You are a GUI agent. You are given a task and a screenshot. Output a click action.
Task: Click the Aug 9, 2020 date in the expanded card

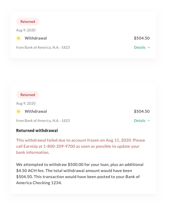click(26, 103)
